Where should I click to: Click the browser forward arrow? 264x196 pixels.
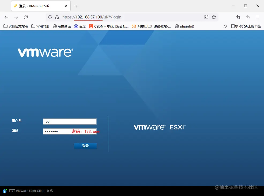(16, 17)
